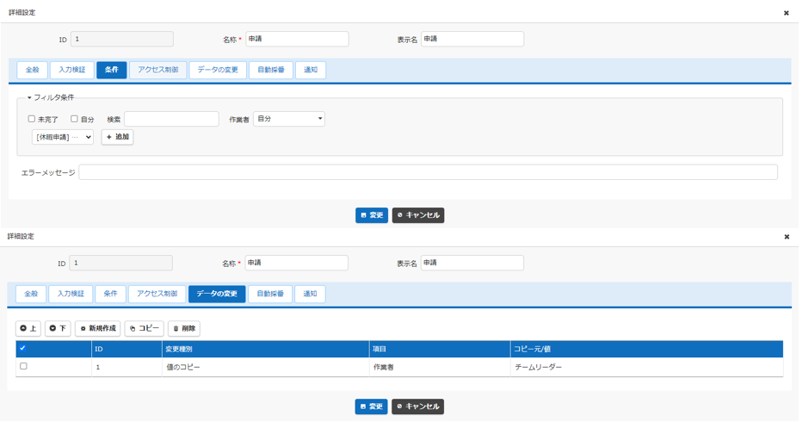Click 新規作成 to create a new entry
Viewport: 802px width, 422px height.
point(97,328)
